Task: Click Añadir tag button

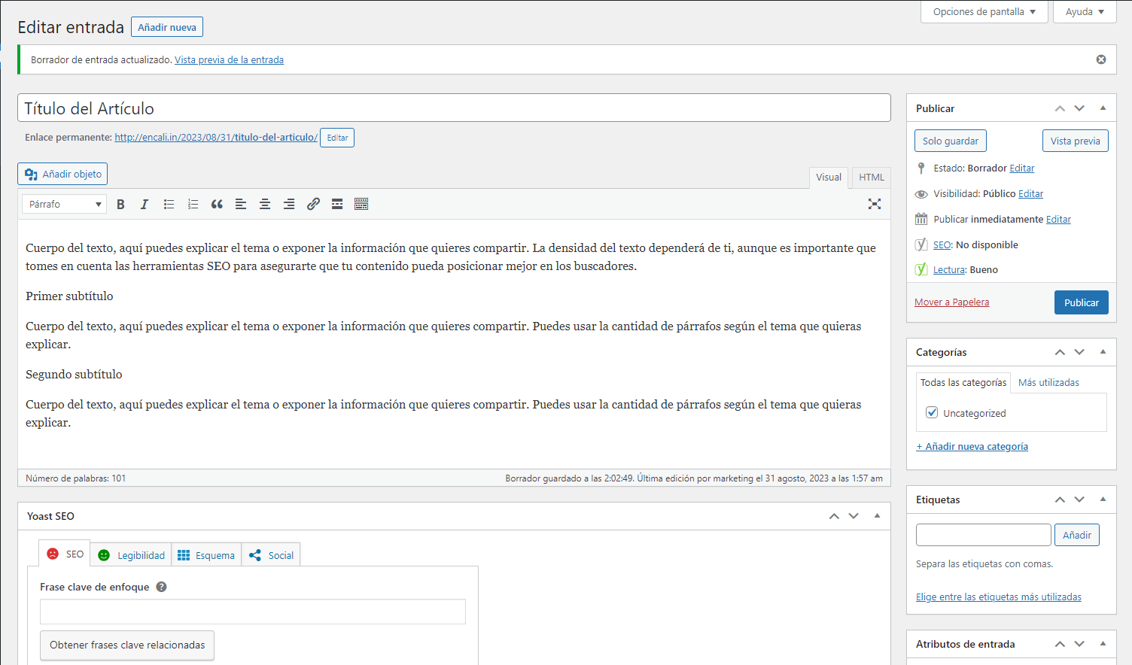Action: coord(1077,535)
